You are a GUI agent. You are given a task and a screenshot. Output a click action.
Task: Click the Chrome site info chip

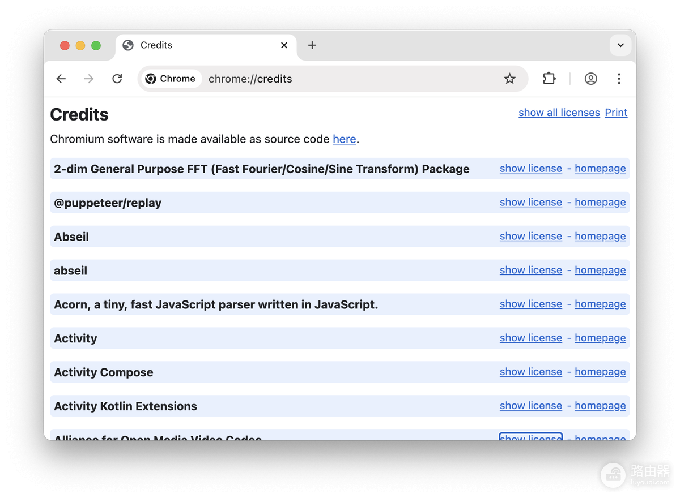point(171,79)
